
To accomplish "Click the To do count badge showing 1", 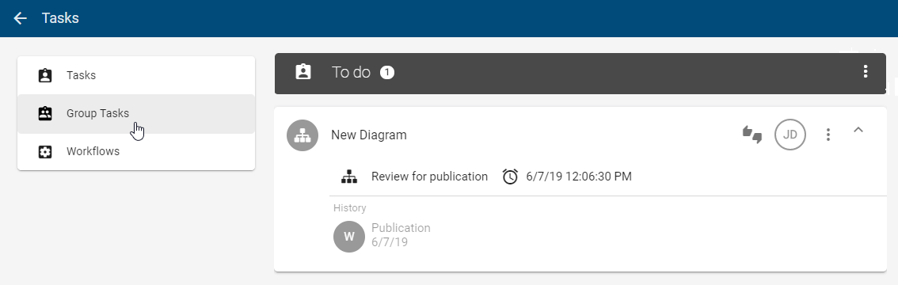I will click(x=387, y=73).
